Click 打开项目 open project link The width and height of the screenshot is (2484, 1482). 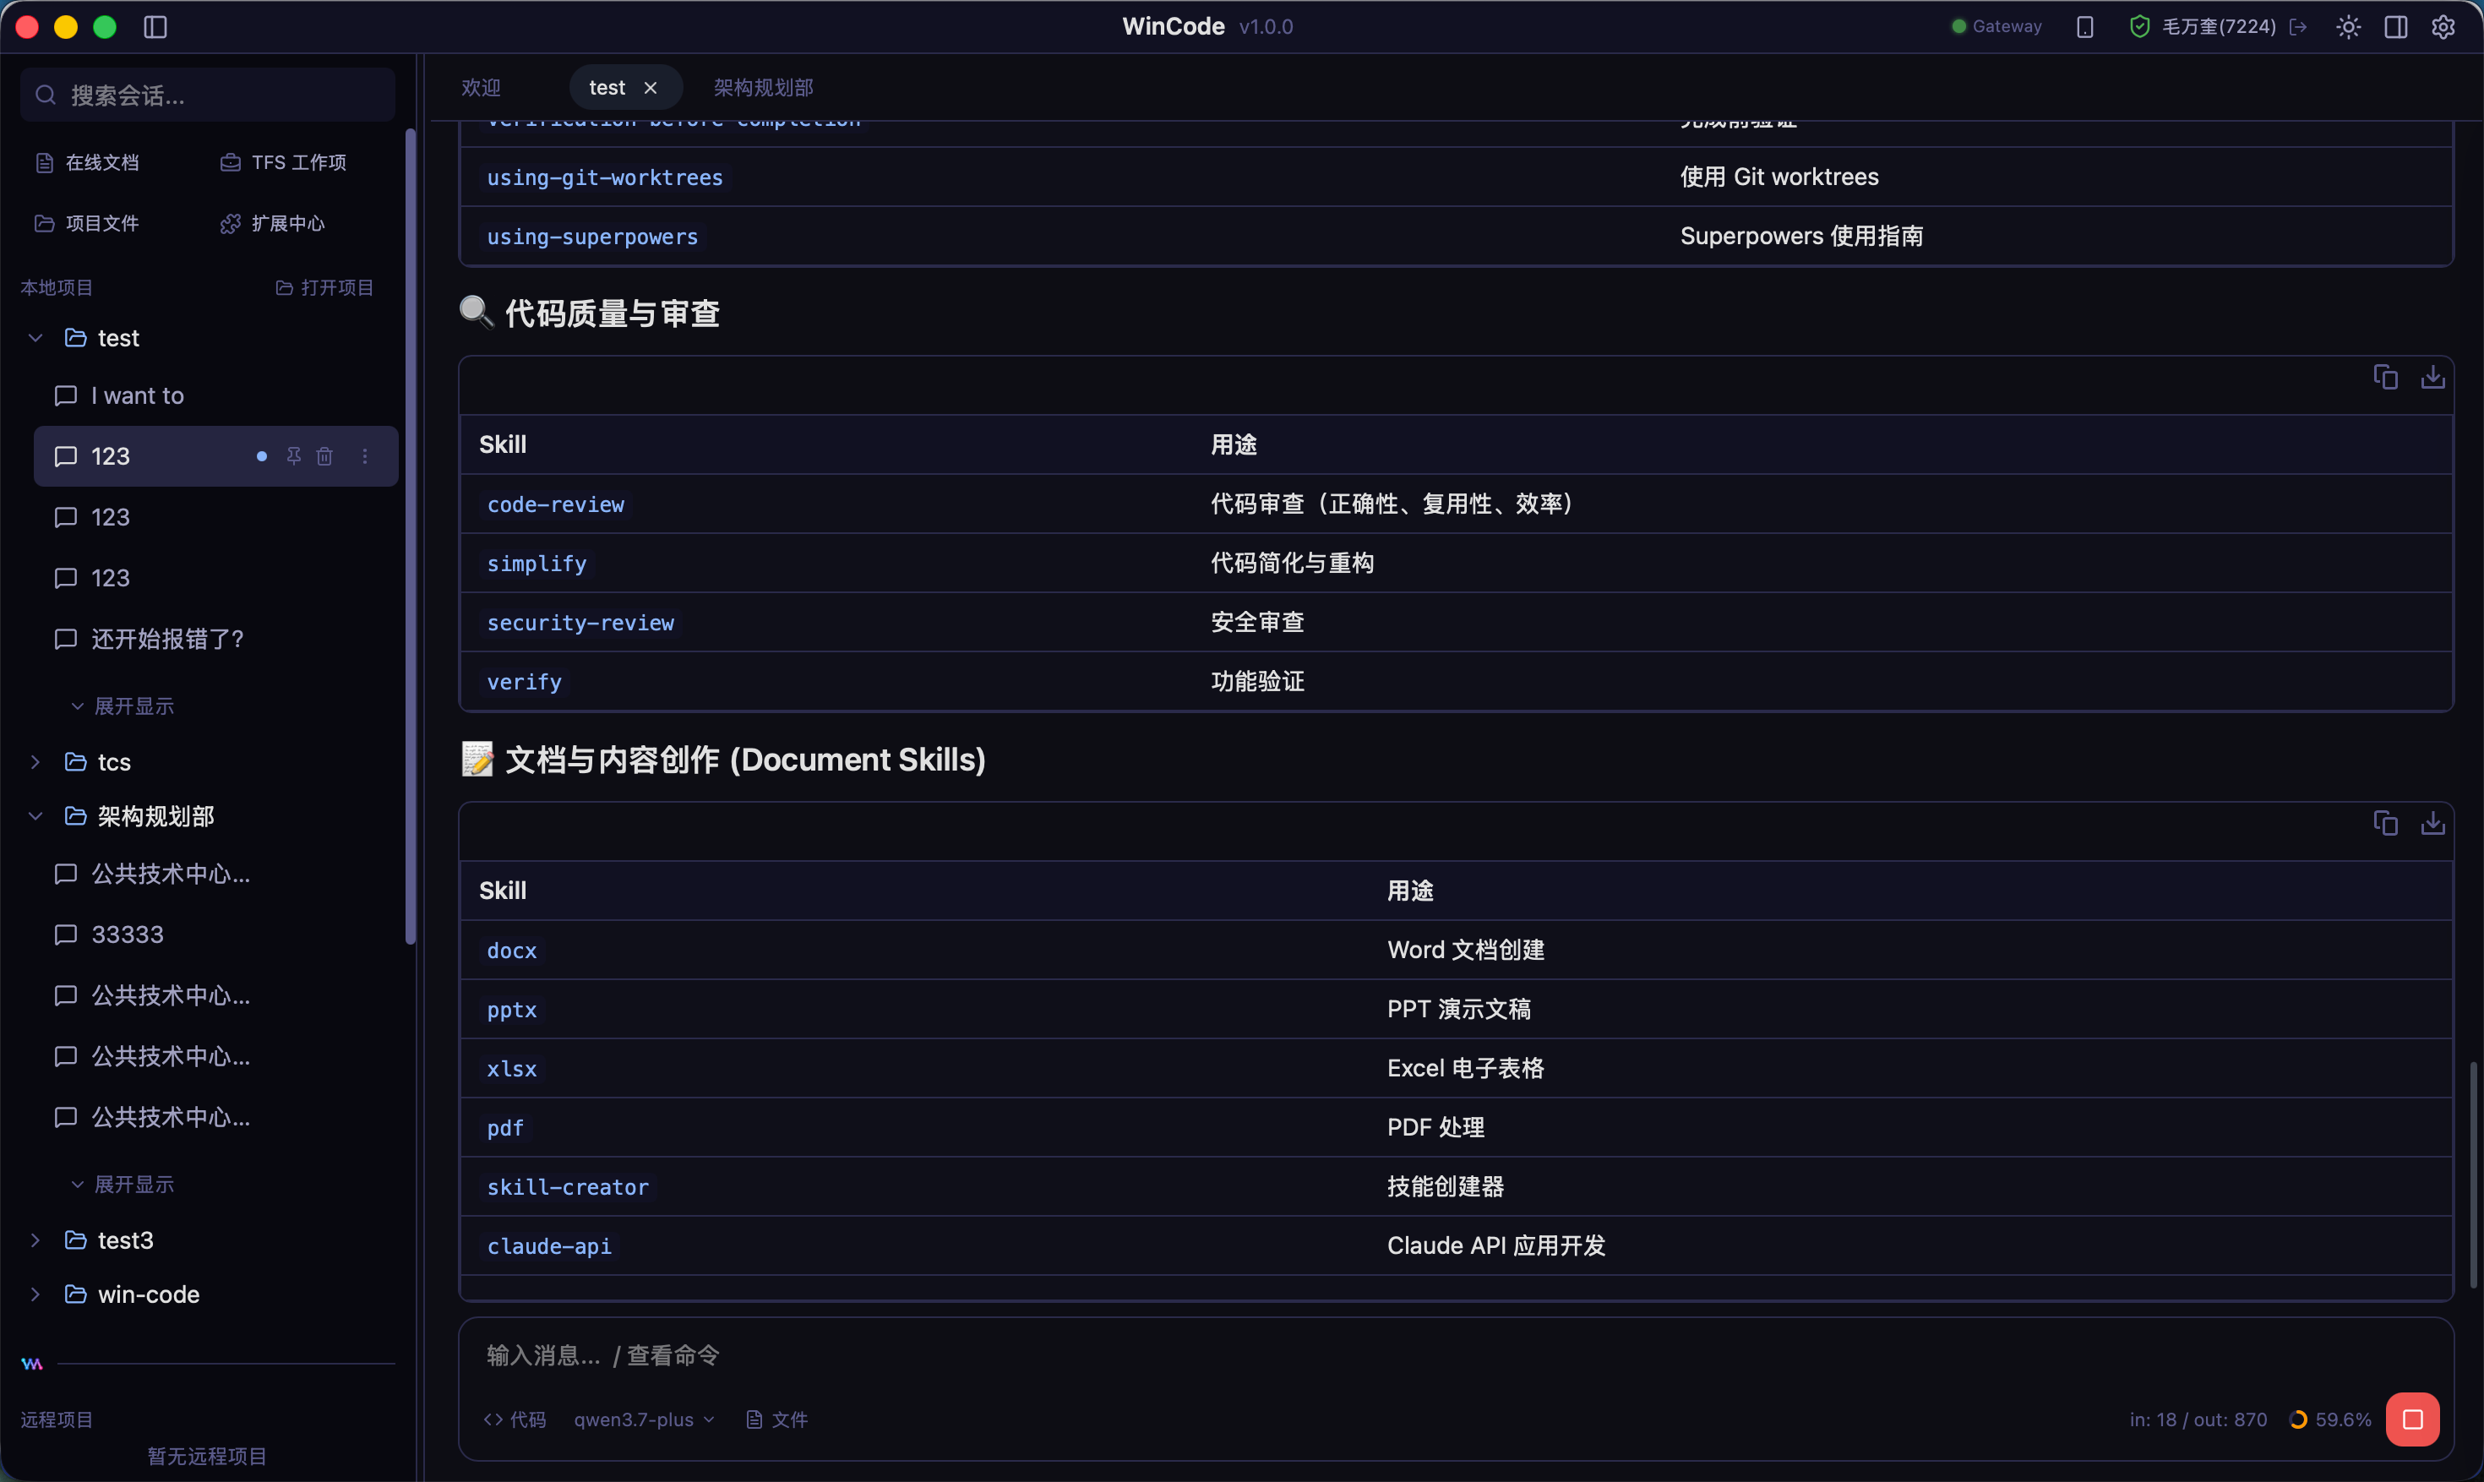324,287
